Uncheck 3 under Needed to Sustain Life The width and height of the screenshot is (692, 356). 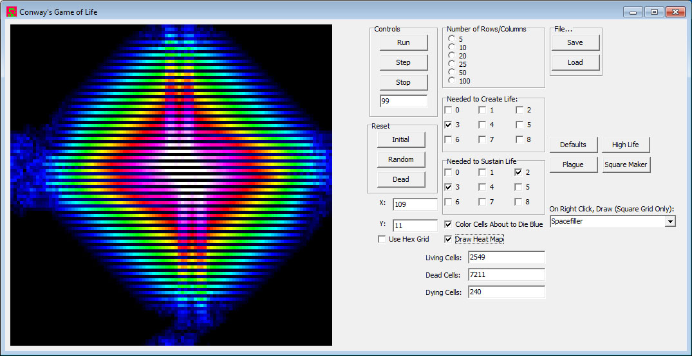click(x=448, y=187)
